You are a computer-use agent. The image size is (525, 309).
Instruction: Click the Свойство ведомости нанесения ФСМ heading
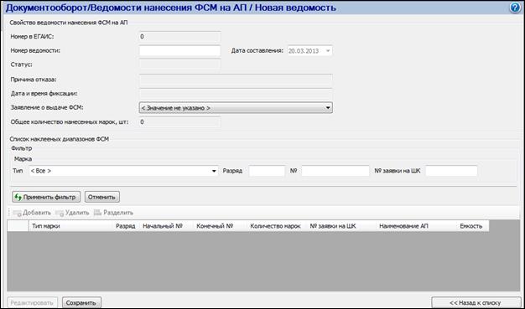click(x=68, y=23)
